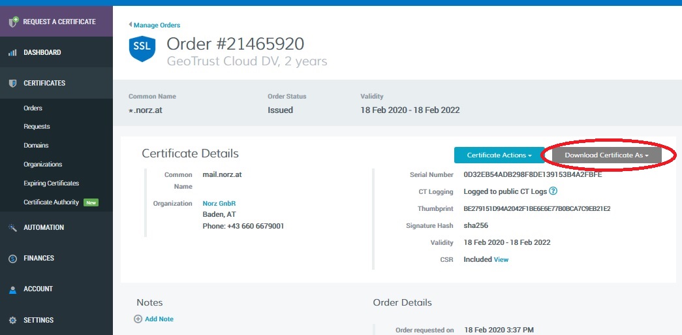Open the Finances section

tap(56, 259)
